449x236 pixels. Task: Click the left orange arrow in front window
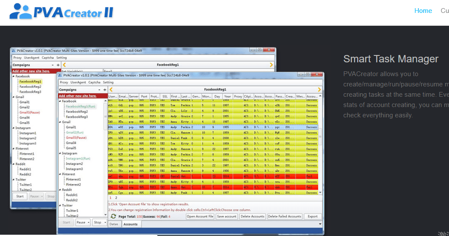[x=111, y=89]
